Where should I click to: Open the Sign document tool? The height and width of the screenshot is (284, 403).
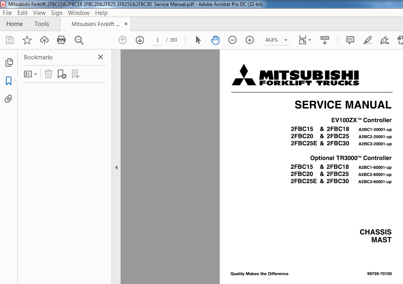385,40
